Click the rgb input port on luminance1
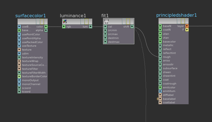The height and width of the screenshot is (122, 212). [x=64, y=27]
